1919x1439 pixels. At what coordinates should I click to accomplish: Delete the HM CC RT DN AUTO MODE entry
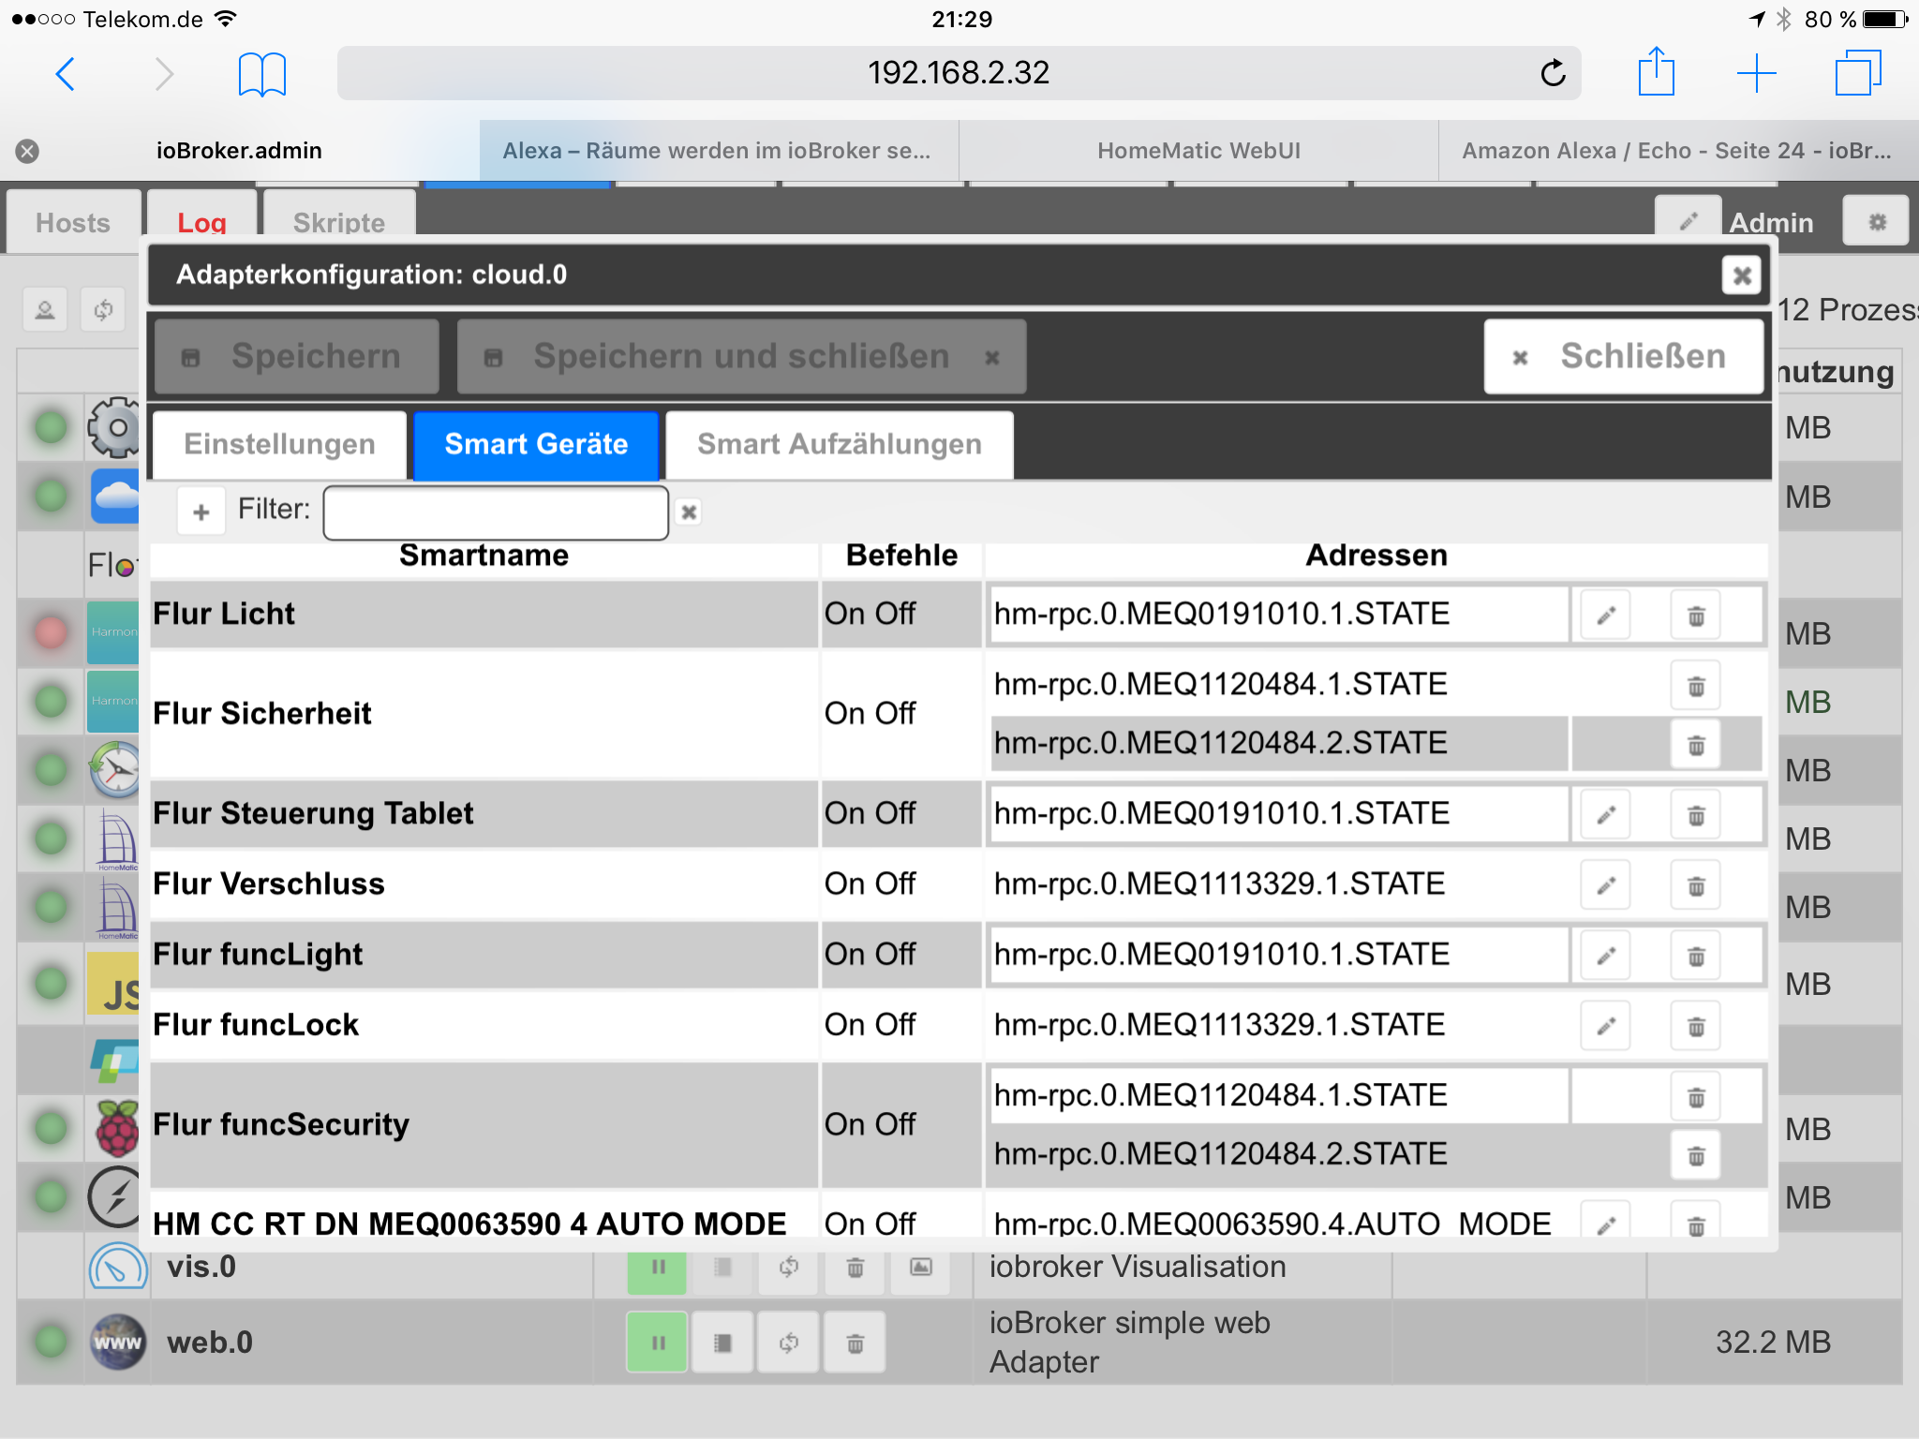point(1696,1221)
